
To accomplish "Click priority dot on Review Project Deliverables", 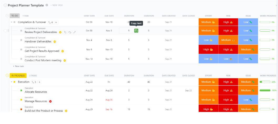I will 60,32.
